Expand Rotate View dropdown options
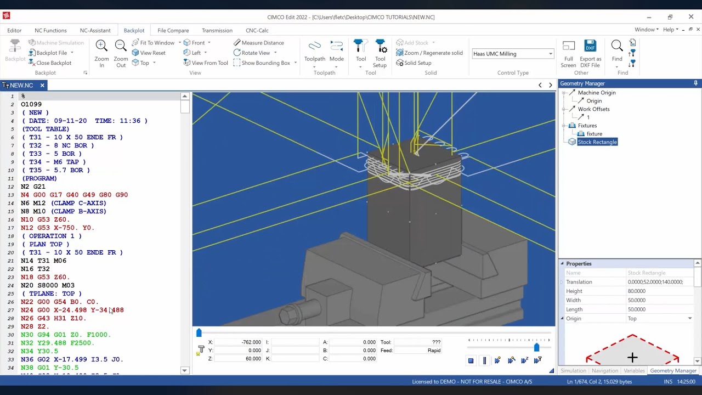This screenshot has width=702, height=395. 275,53
